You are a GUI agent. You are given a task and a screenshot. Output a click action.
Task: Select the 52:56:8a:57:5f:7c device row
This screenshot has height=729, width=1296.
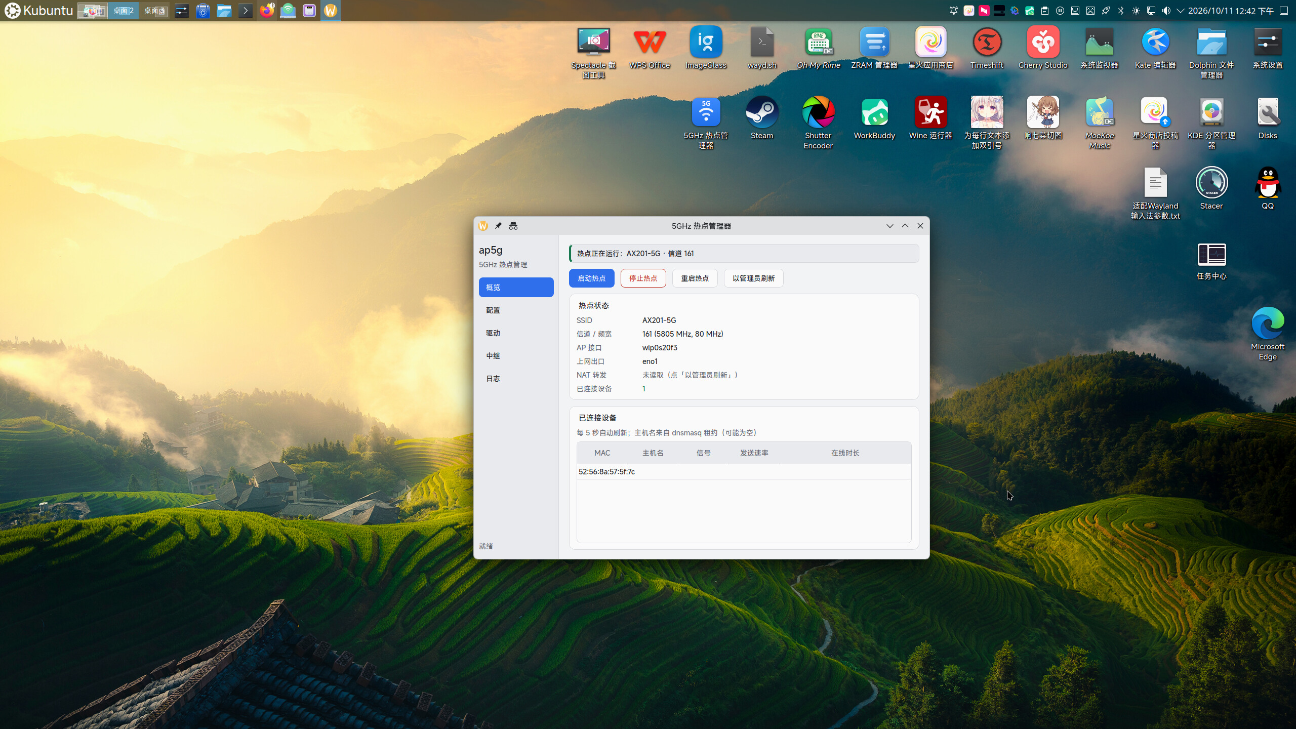point(743,471)
